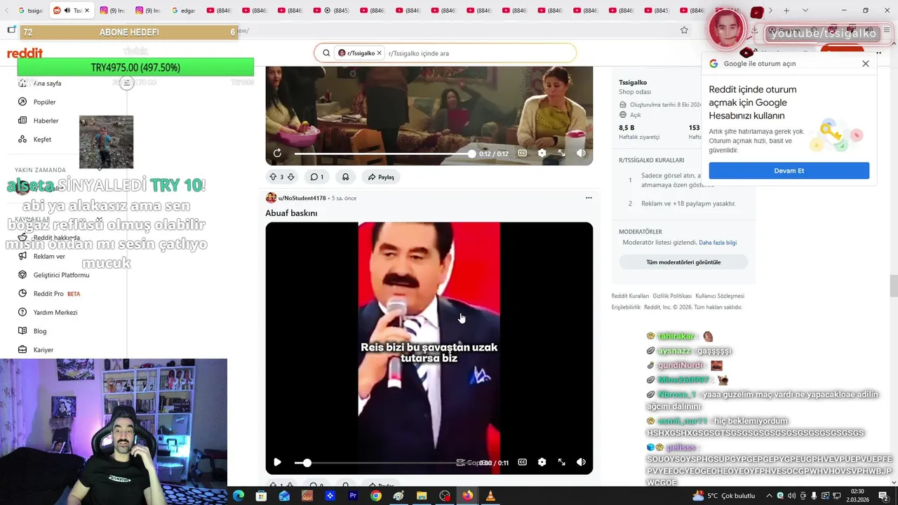Collapse the left sidebar with the toggle
The width and height of the screenshot is (898, 505).
click(126, 83)
